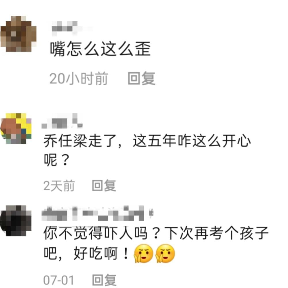
Task: Tap the question '你不觉得吓人吗？'
Action: [102, 233]
